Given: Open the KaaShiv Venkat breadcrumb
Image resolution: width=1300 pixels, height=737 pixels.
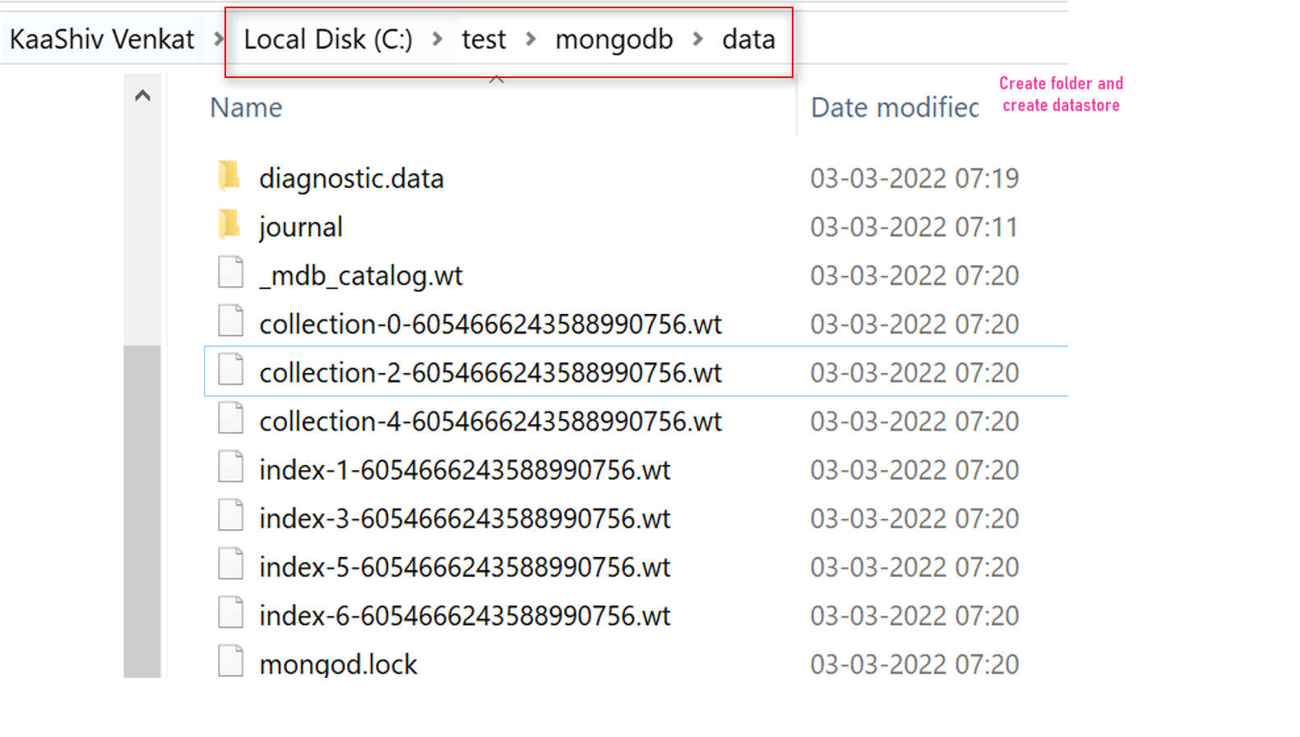Looking at the screenshot, I should [102, 39].
